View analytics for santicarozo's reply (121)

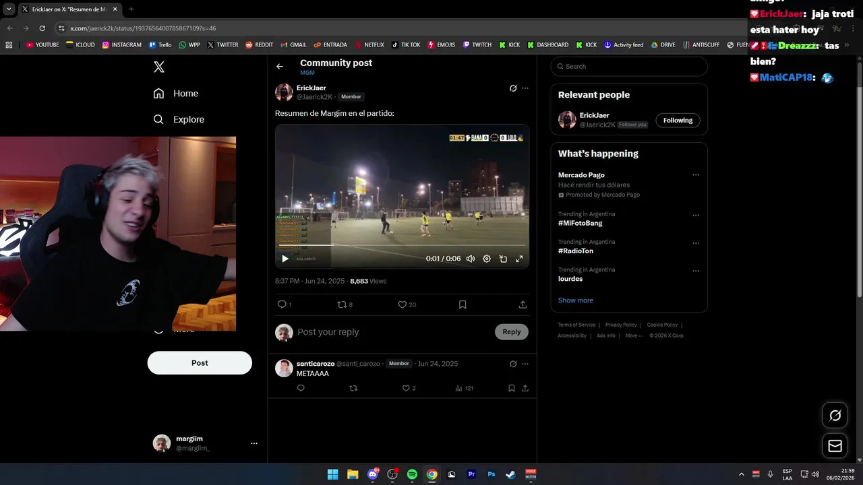point(464,388)
